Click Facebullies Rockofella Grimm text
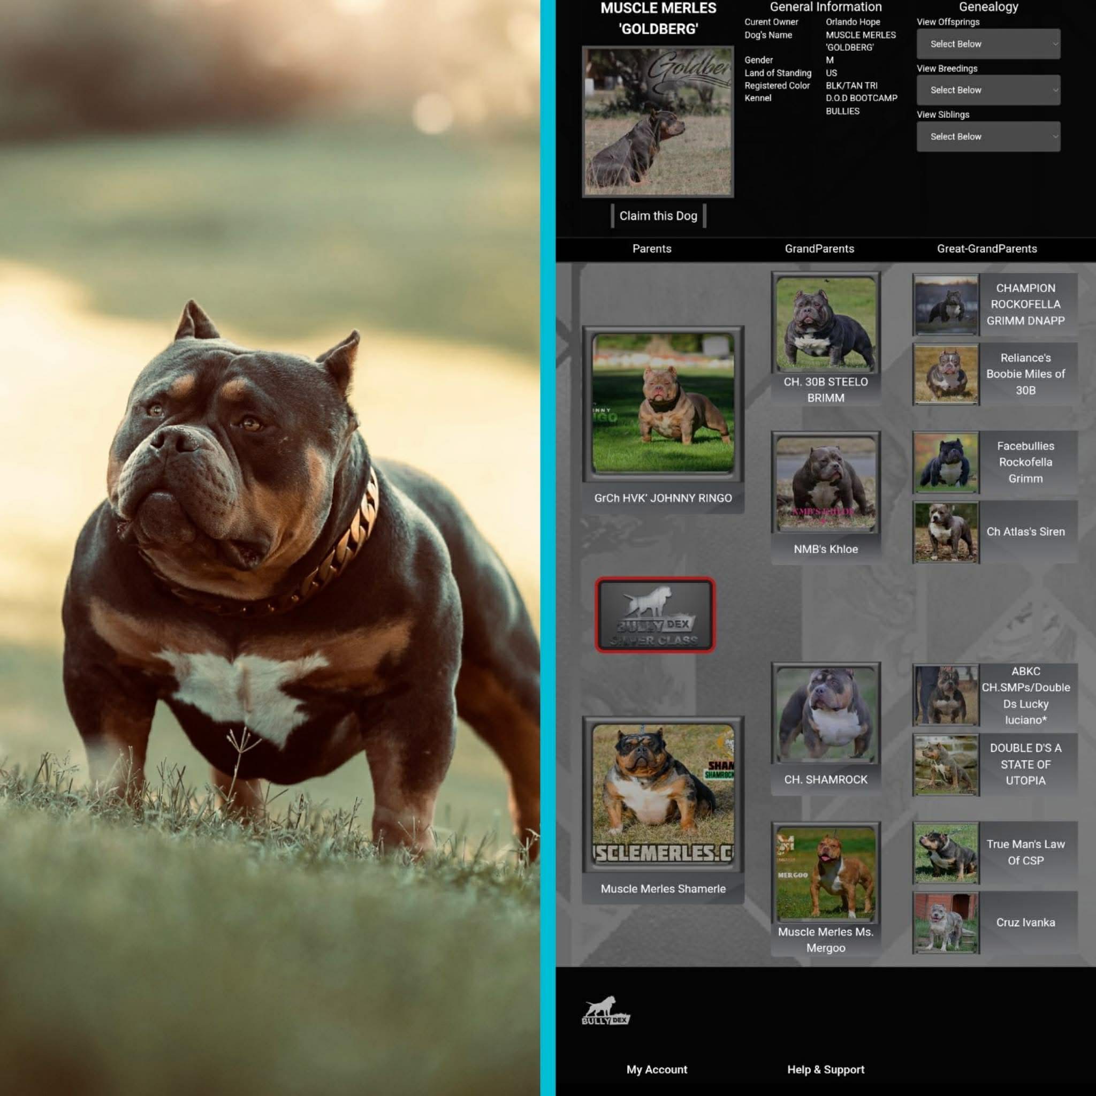 click(x=1026, y=462)
